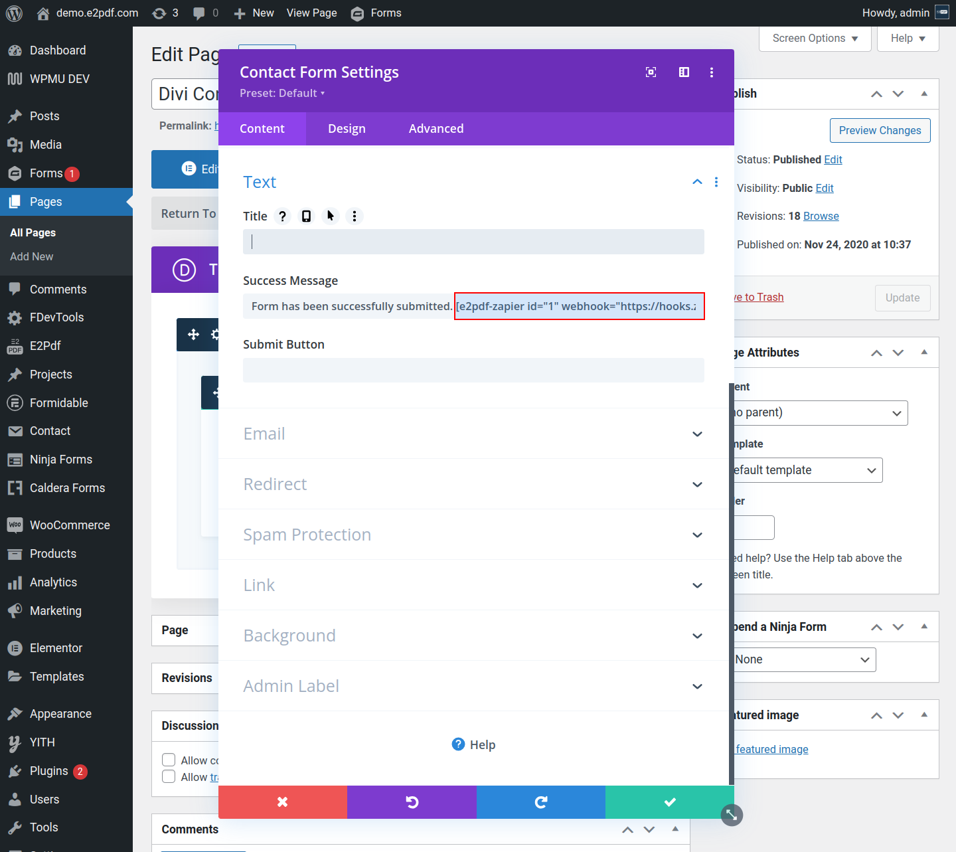This screenshot has width=956, height=852.
Task: Click the split view columns icon in modal header
Action: pos(684,72)
